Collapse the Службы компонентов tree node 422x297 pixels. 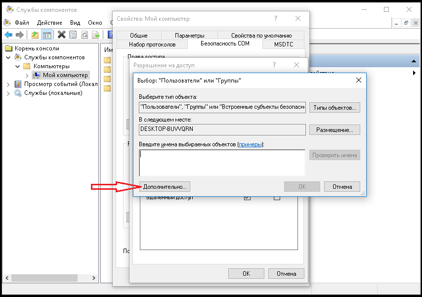tap(8, 57)
